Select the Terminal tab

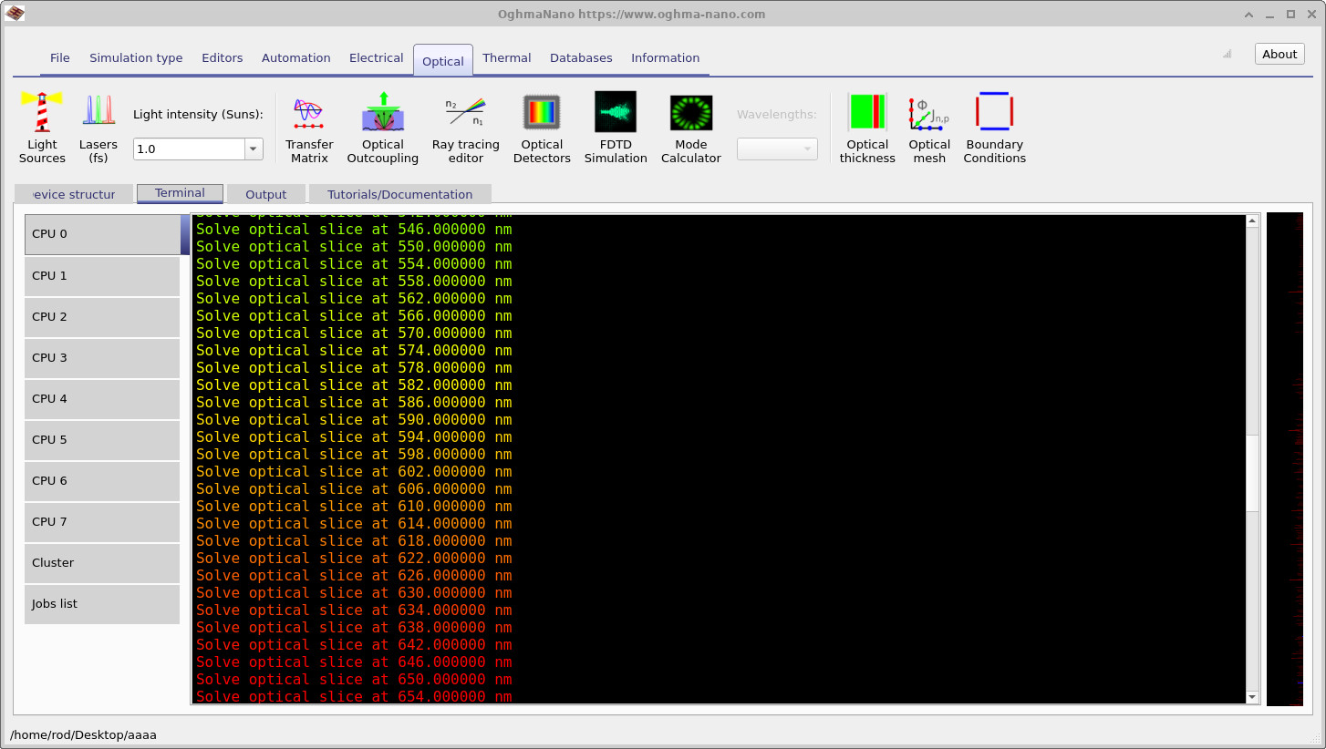[x=180, y=193]
